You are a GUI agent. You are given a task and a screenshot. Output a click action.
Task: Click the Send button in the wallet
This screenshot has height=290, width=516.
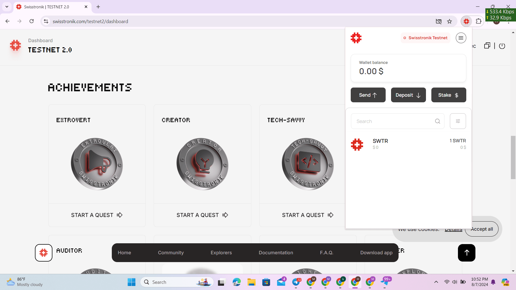tap(368, 95)
